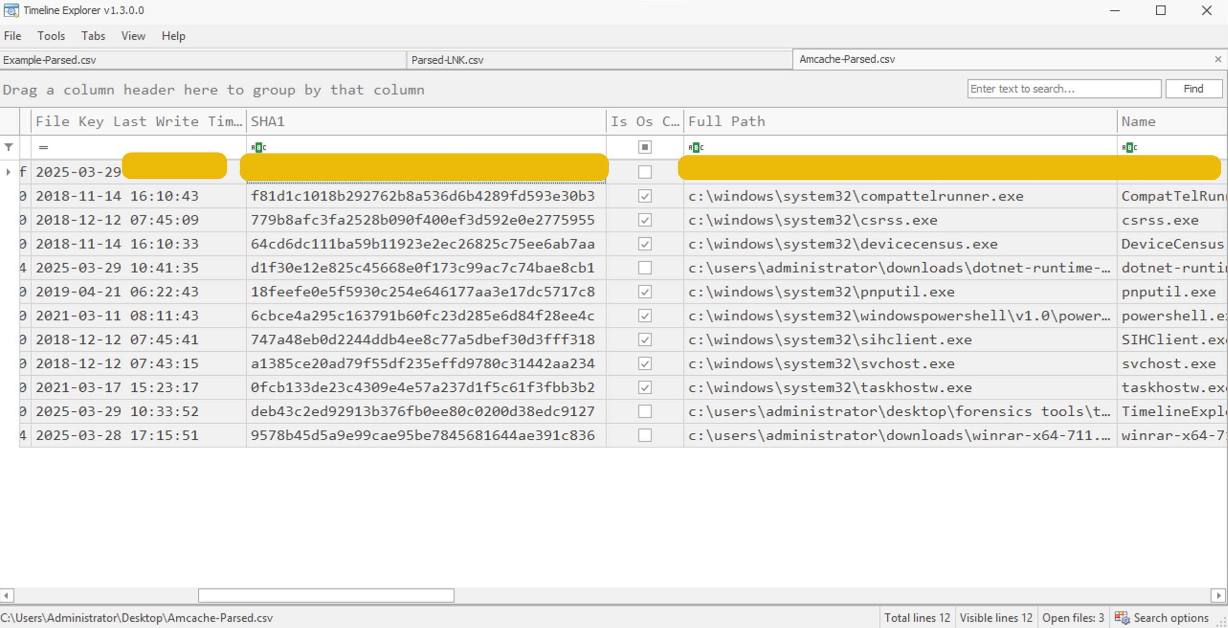Click the ABC filter icon under Name column
Image resolution: width=1228 pixels, height=628 pixels.
pos(1129,148)
